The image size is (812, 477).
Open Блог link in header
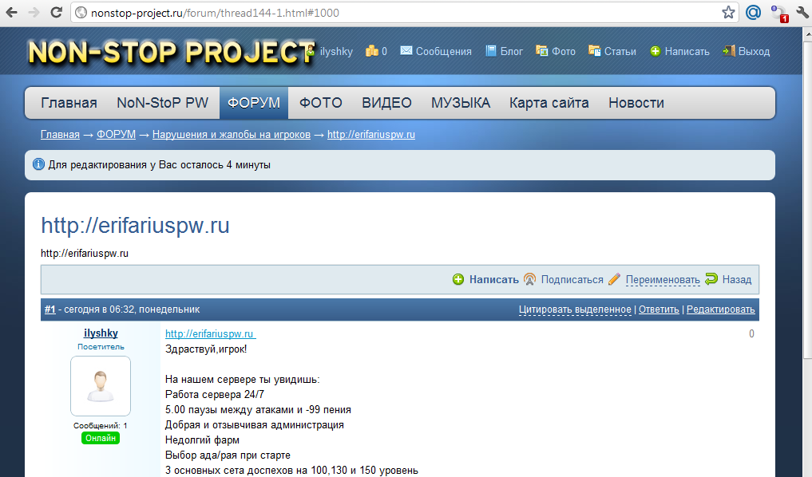tap(512, 51)
